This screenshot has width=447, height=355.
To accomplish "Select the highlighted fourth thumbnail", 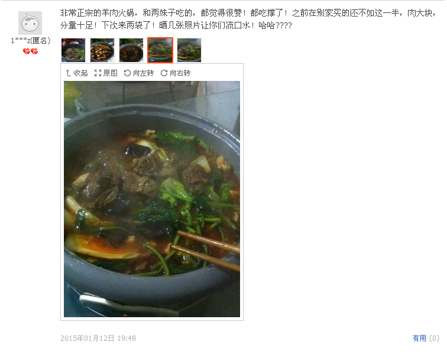I will coord(160,50).
